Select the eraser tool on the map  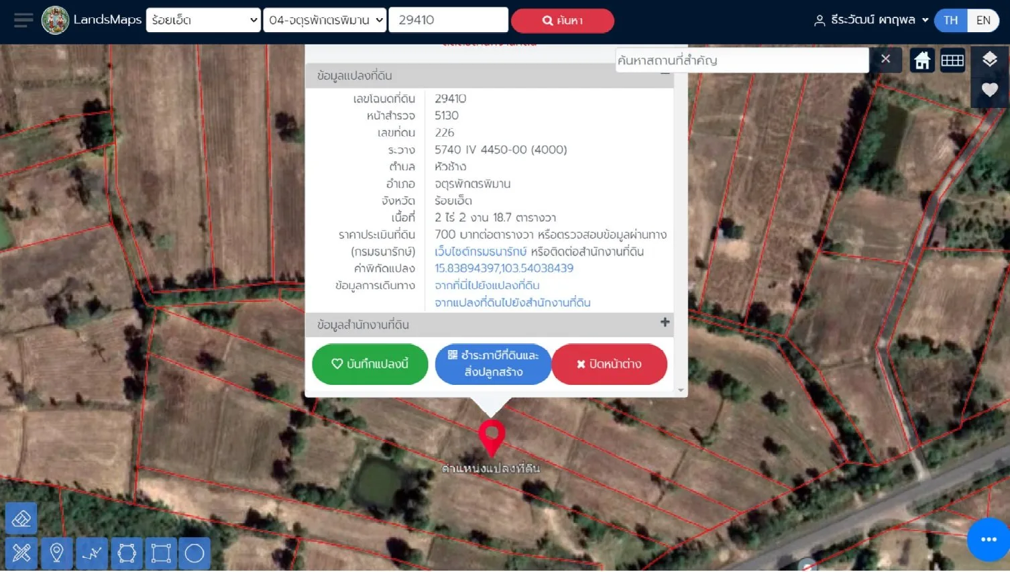click(21, 518)
